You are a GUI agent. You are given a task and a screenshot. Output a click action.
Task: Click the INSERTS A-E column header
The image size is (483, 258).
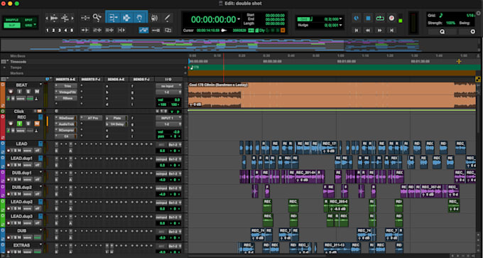66,80
